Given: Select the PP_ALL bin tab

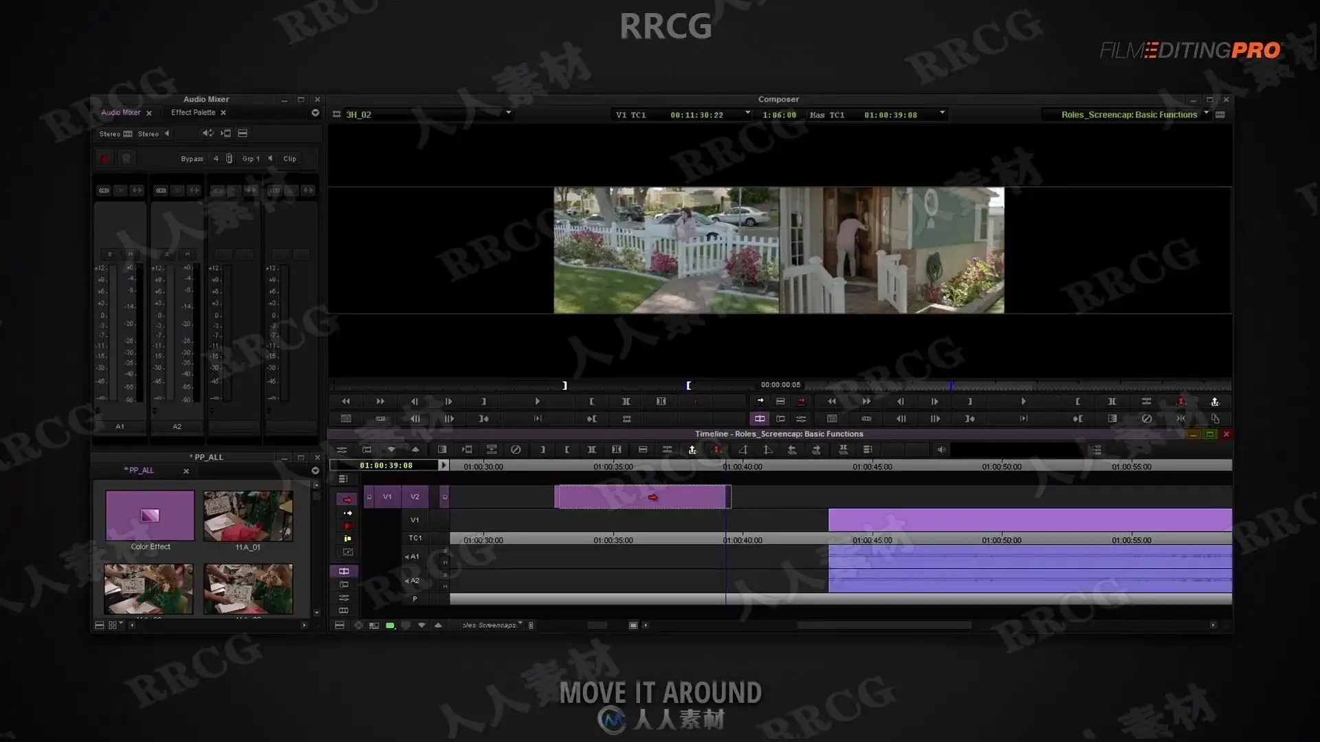Looking at the screenshot, I should (140, 471).
